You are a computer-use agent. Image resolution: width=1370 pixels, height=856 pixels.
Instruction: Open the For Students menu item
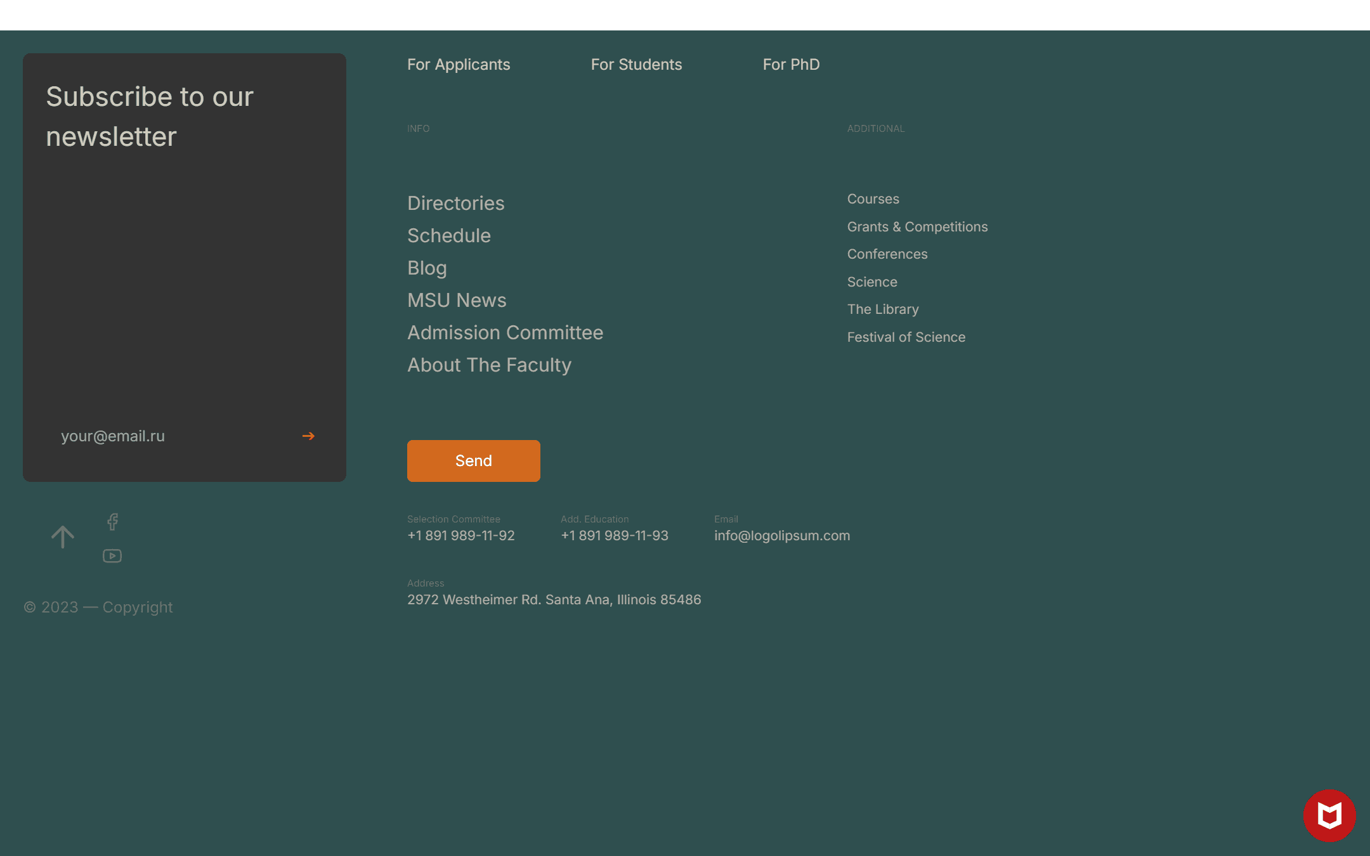(x=636, y=65)
